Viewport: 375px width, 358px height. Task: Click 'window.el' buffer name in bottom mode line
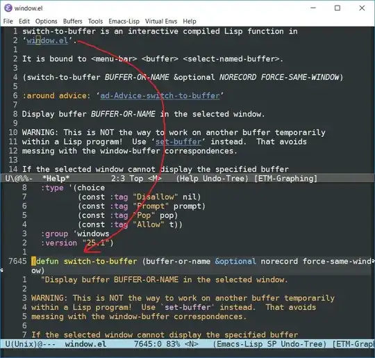(85, 344)
